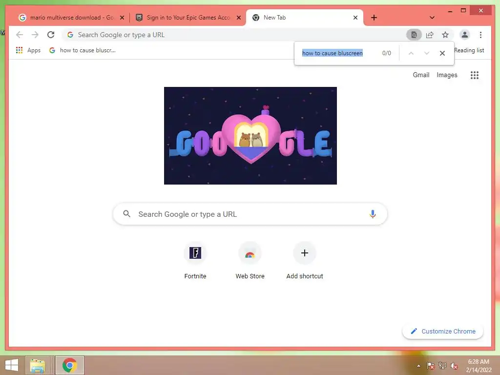The image size is (500, 375).
Task: Open the Fortnite shortcut
Action: click(x=195, y=261)
